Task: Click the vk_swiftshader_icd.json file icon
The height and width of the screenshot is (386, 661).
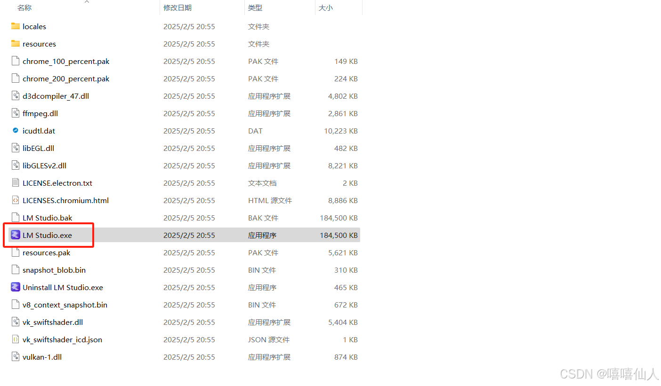Action: click(x=16, y=339)
